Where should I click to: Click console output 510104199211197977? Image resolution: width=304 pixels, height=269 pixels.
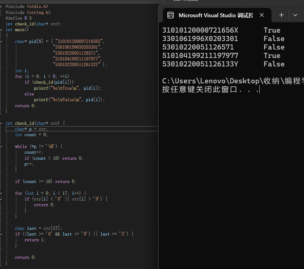(x=200, y=56)
